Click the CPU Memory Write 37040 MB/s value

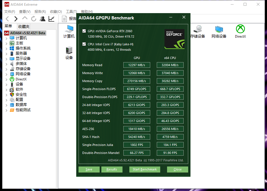pyautogui.click(x=170, y=73)
